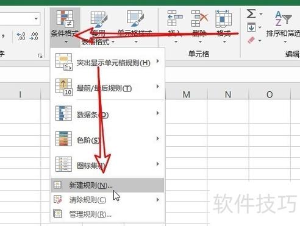This screenshot has width=300, height=226.
Task: Open 最前/最后规则(T) submenu
Action: (x=107, y=87)
